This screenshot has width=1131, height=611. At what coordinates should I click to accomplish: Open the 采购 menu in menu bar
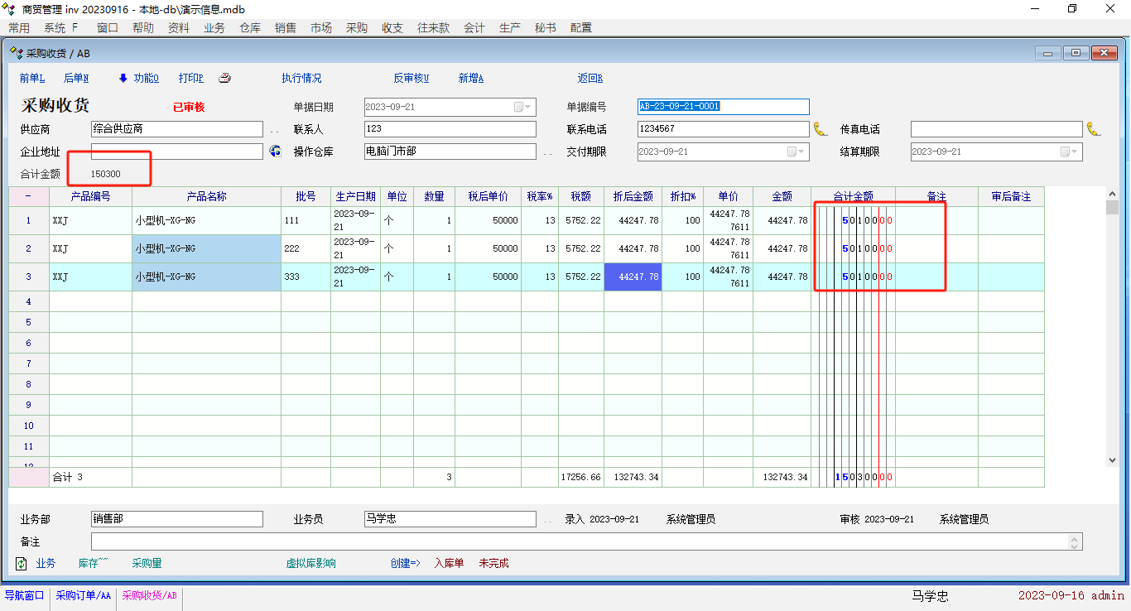point(357,27)
